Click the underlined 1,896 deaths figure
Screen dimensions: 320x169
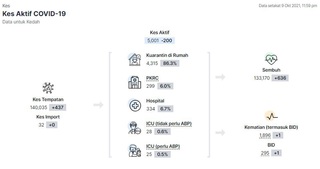click(x=265, y=135)
